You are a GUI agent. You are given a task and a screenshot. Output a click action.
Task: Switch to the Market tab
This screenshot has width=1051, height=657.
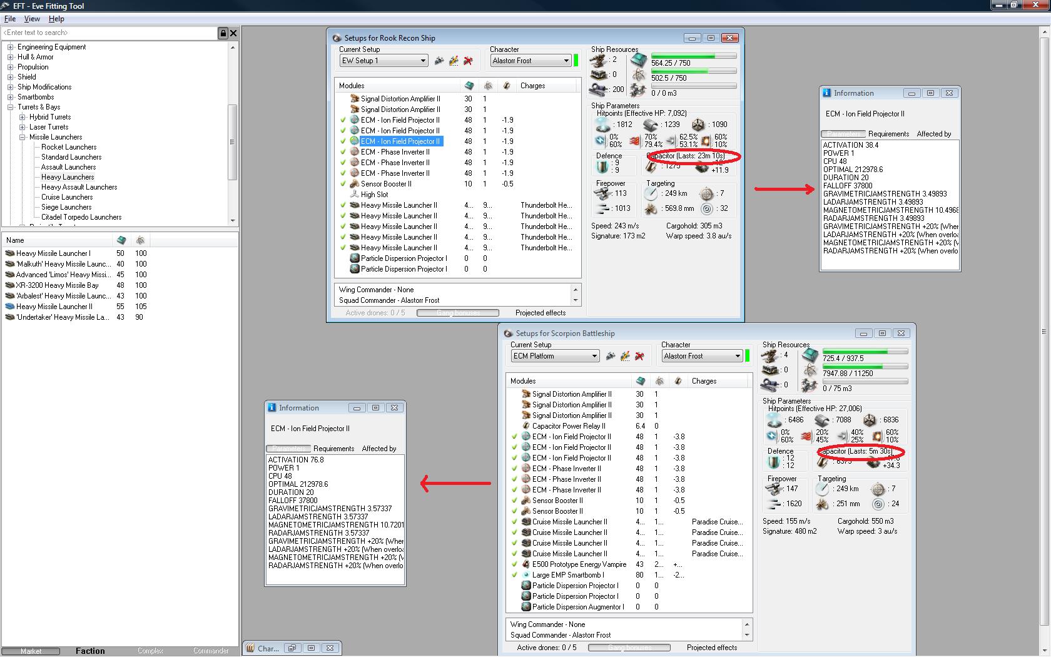[31, 651]
